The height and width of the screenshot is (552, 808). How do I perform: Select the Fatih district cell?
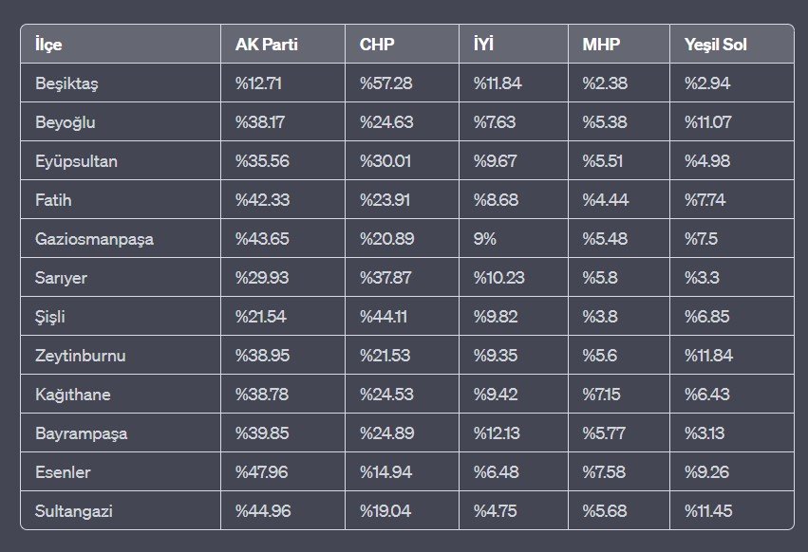point(53,200)
